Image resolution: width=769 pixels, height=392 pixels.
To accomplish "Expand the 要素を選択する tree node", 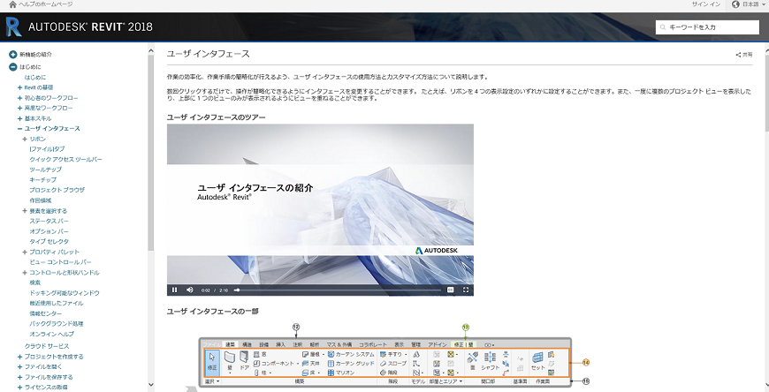I will click(x=25, y=211).
